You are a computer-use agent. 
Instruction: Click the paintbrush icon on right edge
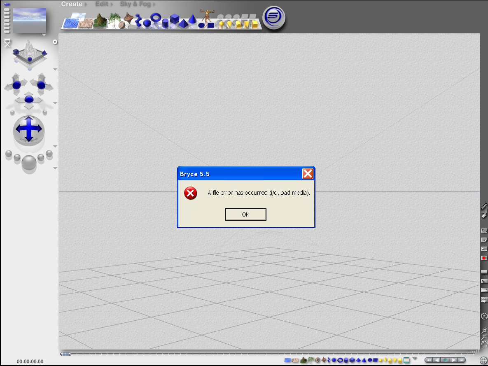(x=484, y=206)
